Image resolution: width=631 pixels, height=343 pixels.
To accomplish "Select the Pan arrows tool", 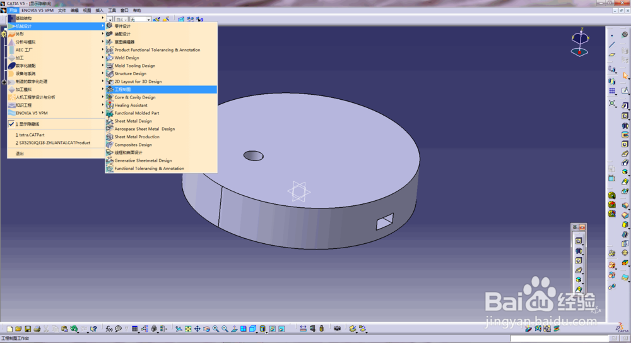I will click(x=197, y=329).
